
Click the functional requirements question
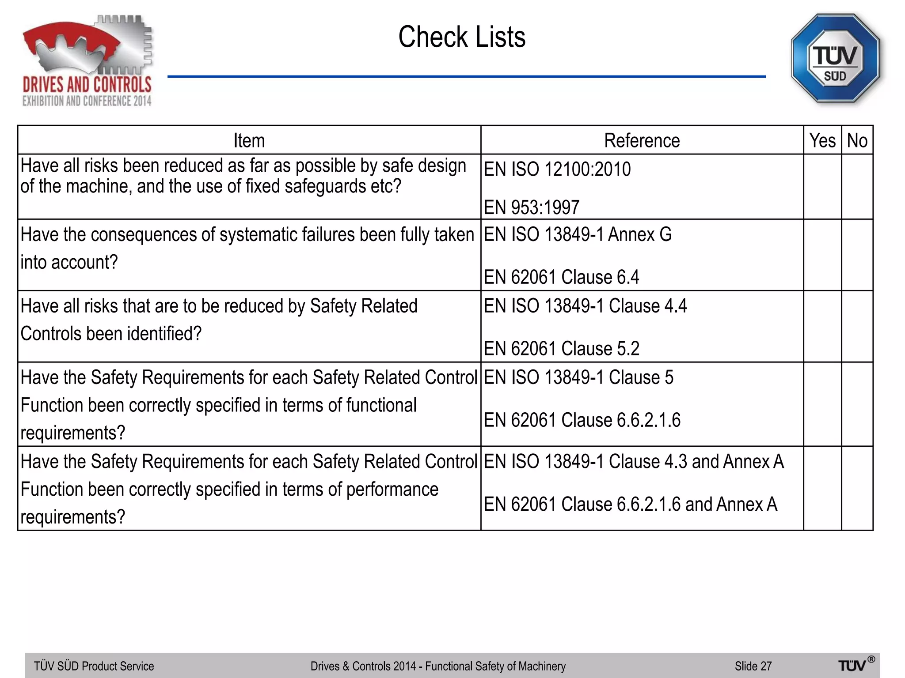pyautogui.click(x=249, y=405)
